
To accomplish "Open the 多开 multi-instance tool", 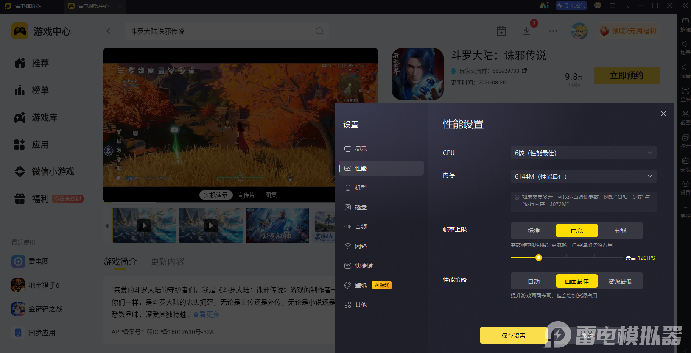I will pos(685,141).
